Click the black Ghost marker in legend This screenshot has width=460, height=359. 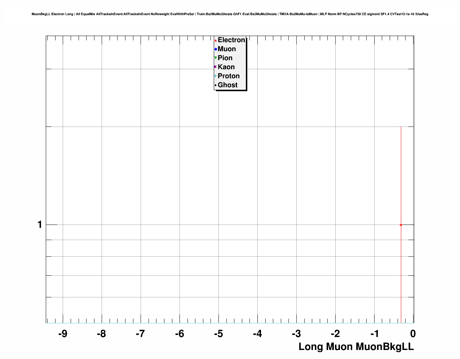pyautogui.click(x=216, y=85)
